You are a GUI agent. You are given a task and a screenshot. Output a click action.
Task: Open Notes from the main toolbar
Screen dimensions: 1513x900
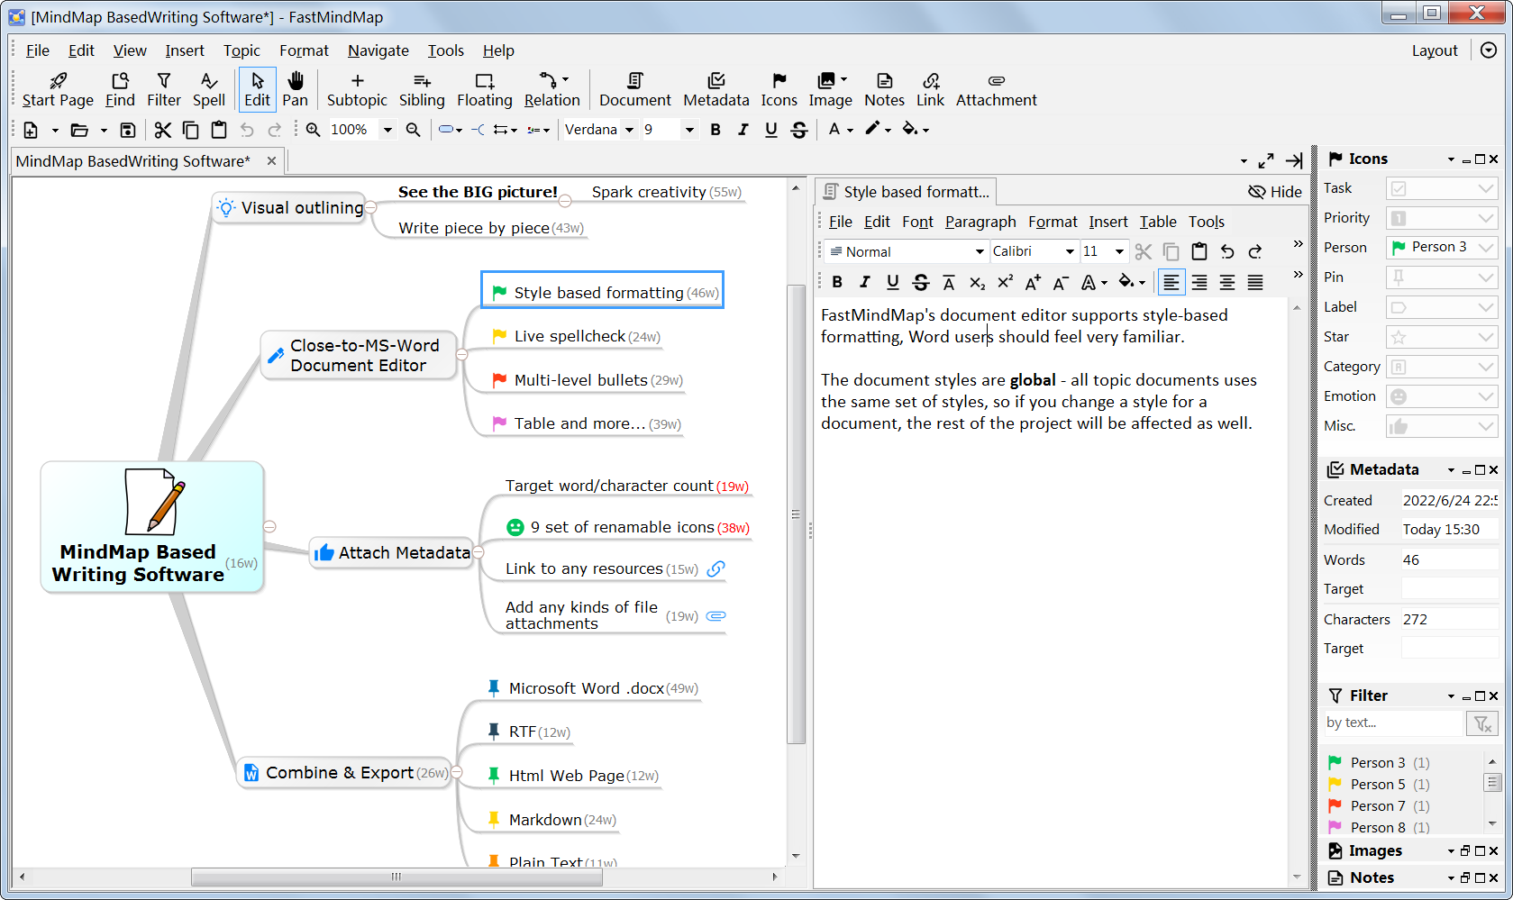885,90
